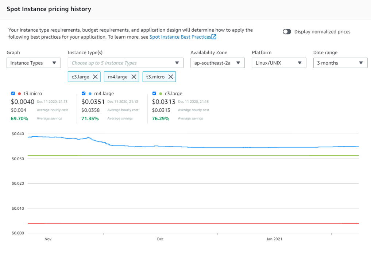
Task: Click the Nov axis label
Action: pos(48,239)
